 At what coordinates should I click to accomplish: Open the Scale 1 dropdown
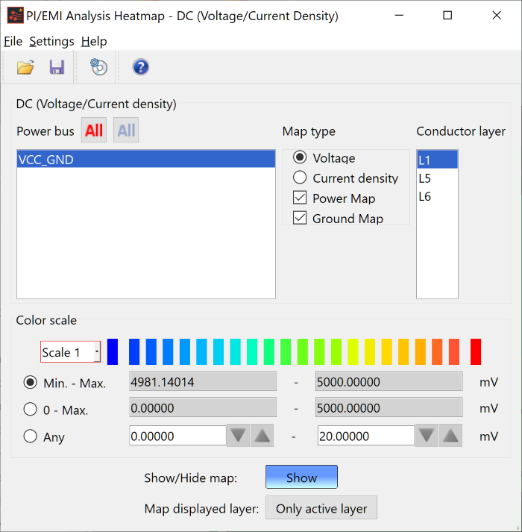coord(71,352)
